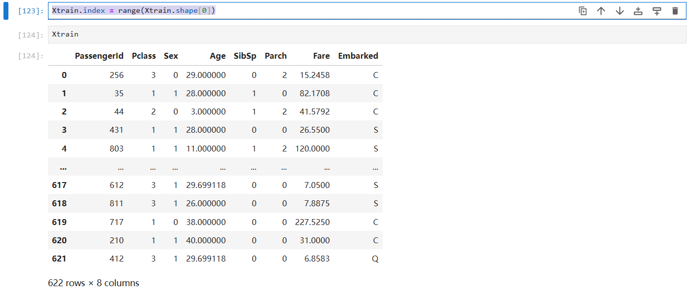Insert a cell above the active cell
This screenshot has width=692, height=299.
[x=638, y=11]
